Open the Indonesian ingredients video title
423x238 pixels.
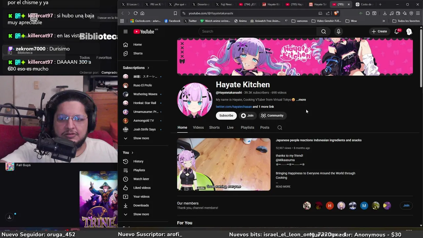point(319,140)
